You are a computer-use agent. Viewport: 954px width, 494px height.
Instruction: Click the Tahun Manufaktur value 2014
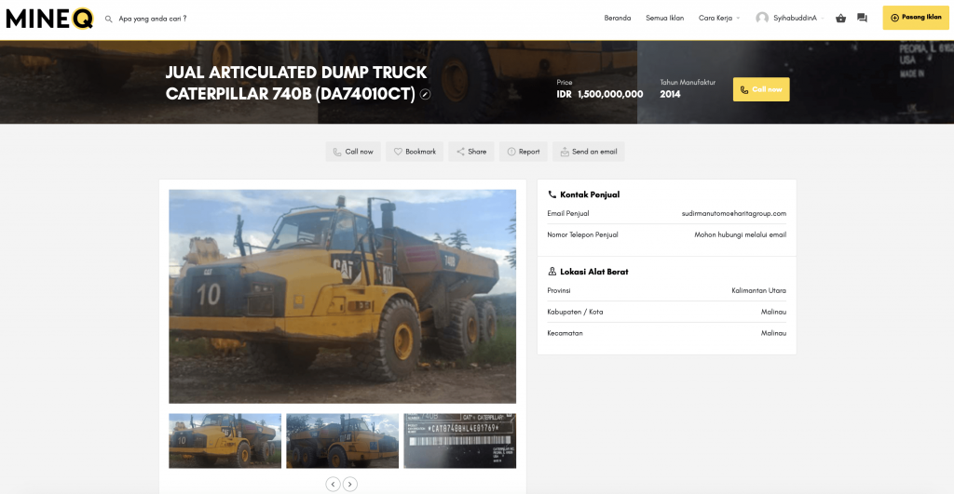point(670,94)
